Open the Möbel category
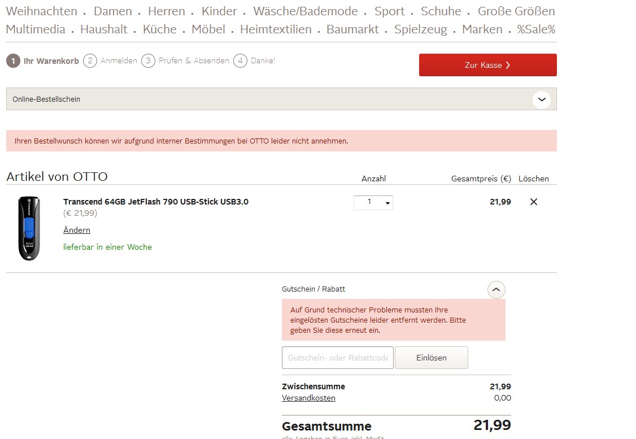The height and width of the screenshot is (439, 636). [208, 29]
